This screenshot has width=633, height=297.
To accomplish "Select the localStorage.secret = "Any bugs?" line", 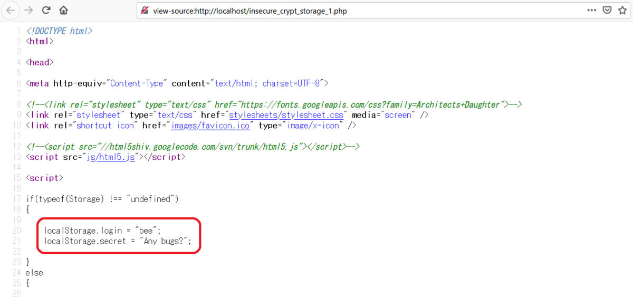I will click(x=118, y=241).
